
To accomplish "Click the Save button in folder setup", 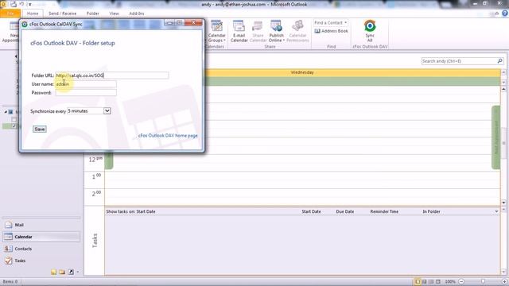I will click(x=40, y=129).
